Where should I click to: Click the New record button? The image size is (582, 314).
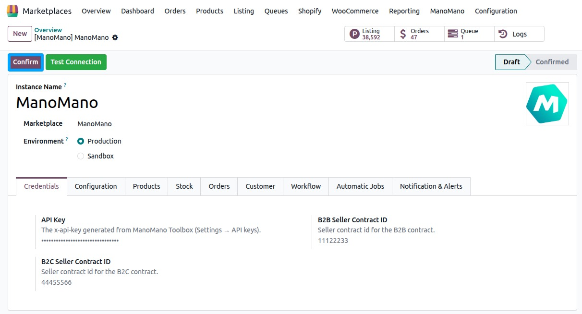click(x=20, y=34)
